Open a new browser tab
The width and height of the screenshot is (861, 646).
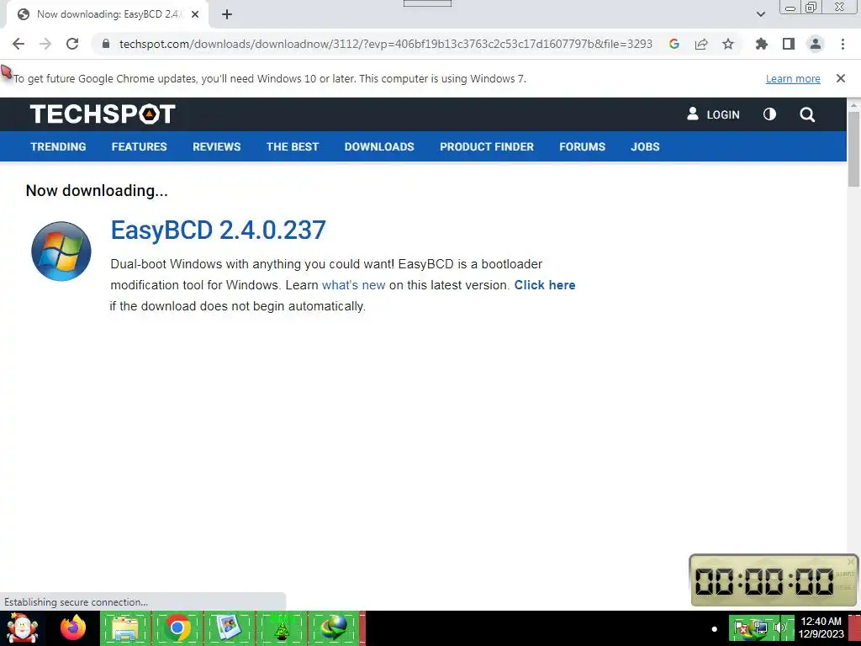227,14
